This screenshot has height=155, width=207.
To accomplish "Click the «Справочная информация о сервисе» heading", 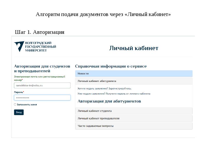I will pos(111,66).
